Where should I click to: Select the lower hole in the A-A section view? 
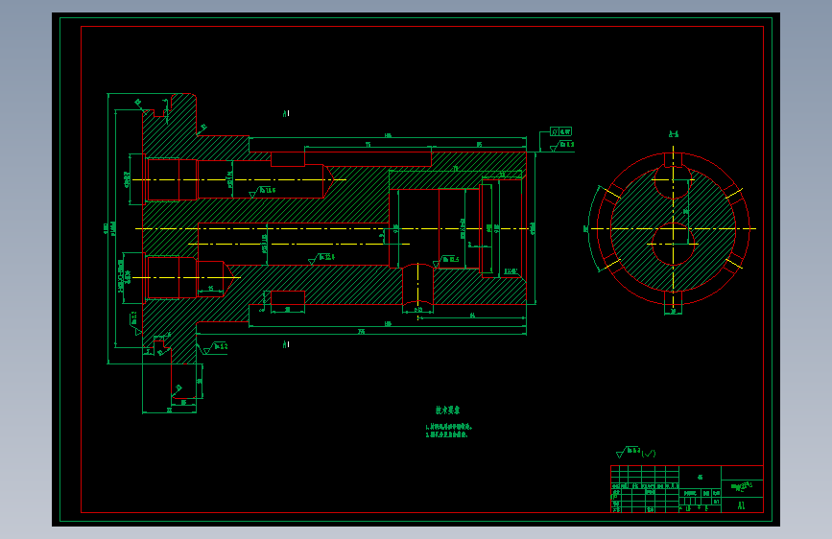click(x=673, y=244)
